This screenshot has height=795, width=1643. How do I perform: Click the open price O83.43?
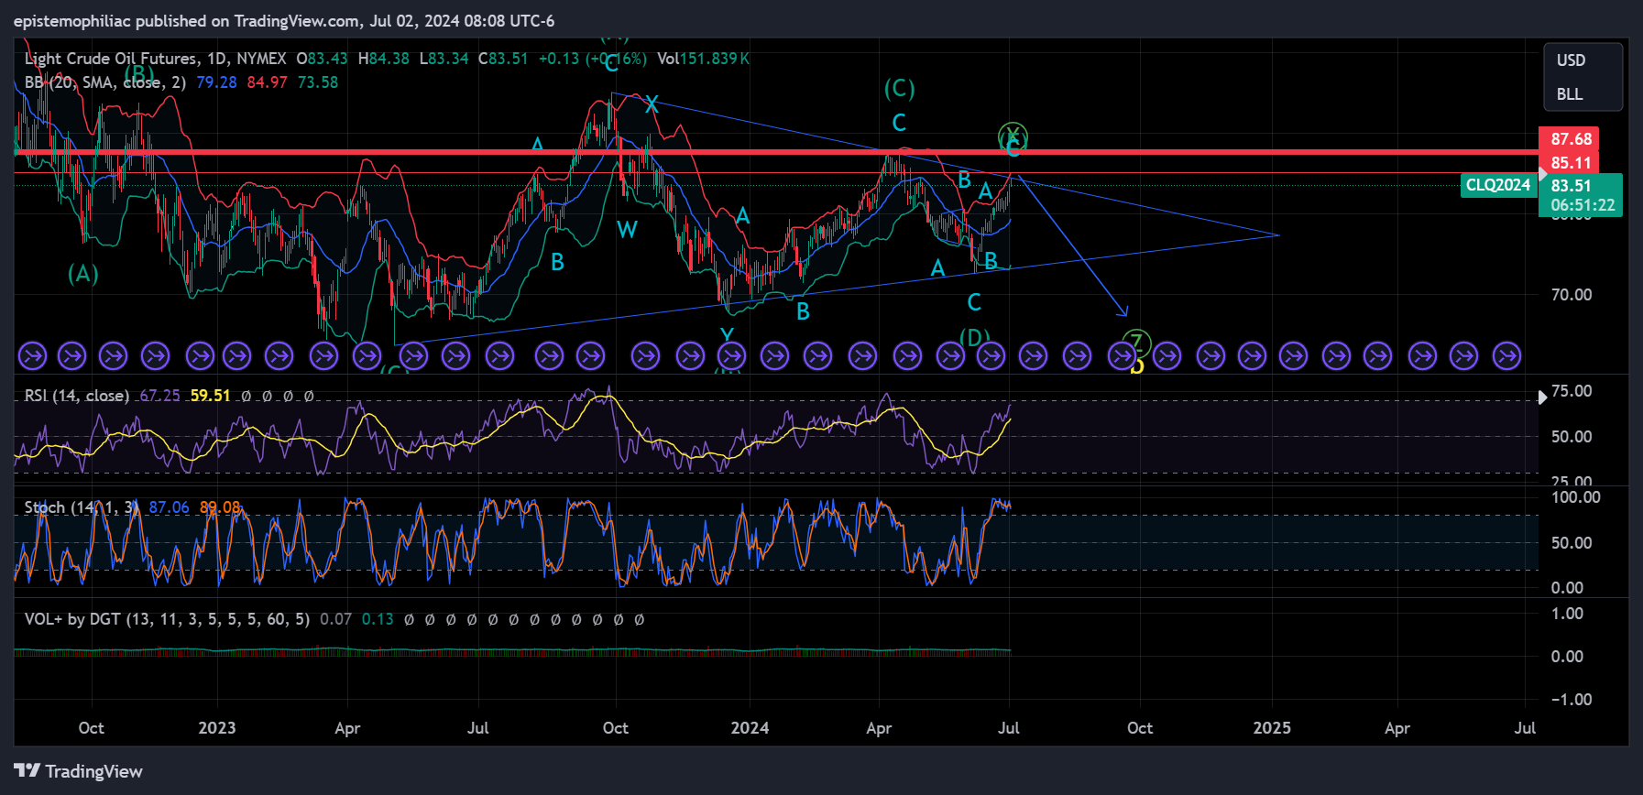322,59
